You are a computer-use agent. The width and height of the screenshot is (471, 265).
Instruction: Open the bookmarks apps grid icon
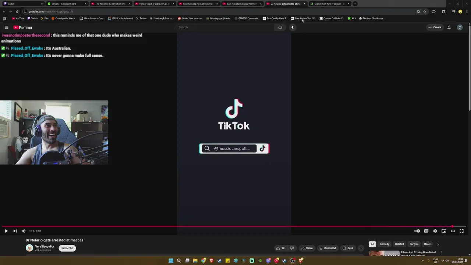tap(5, 18)
